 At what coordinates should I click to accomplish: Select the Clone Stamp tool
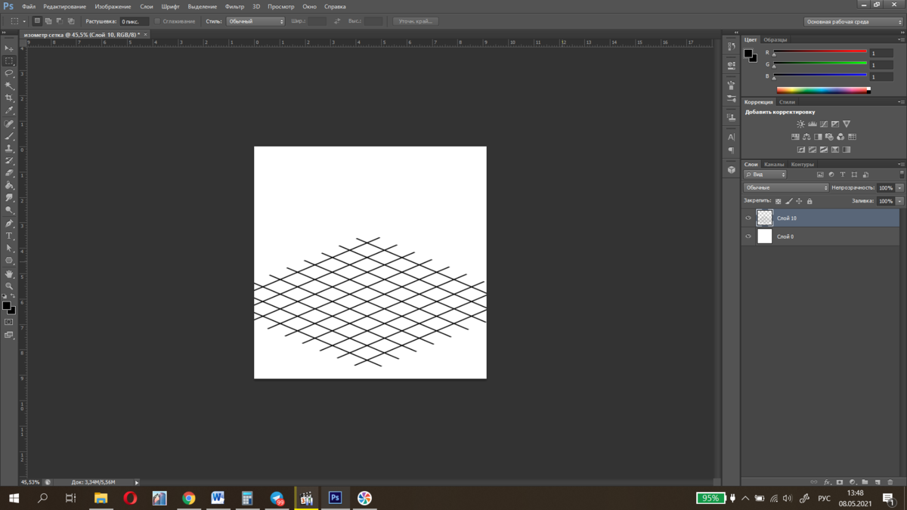[x=9, y=150]
